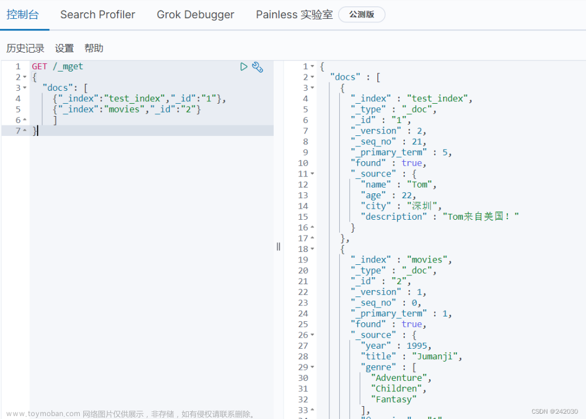586x419 pixels.
Task: Collapse response root object at line 1
Action: pos(312,67)
